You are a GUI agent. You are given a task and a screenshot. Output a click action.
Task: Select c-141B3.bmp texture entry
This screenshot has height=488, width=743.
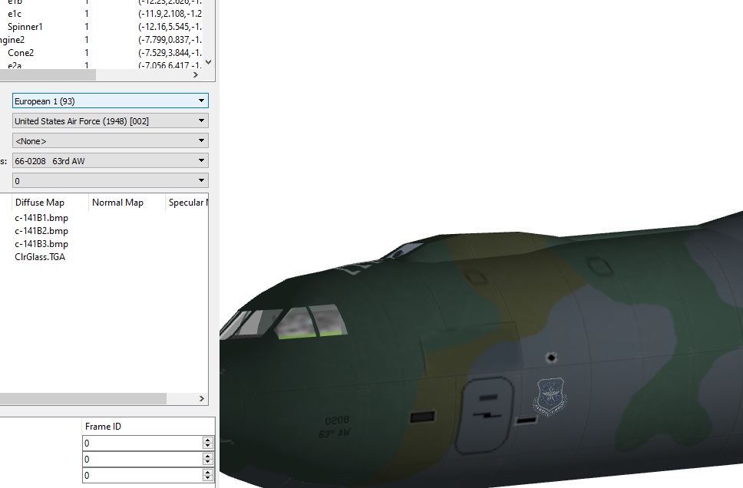click(41, 244)
